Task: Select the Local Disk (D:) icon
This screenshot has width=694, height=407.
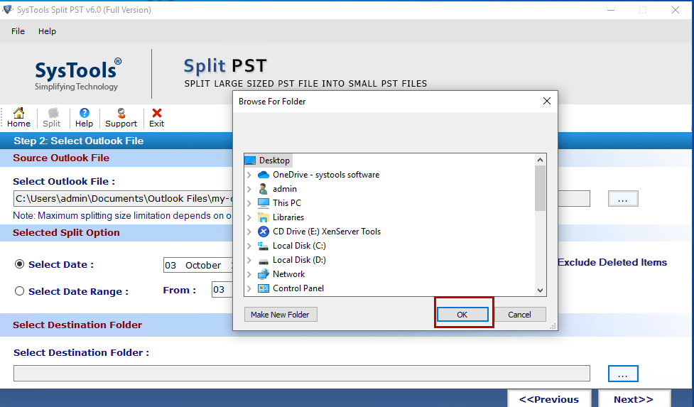Action: click(264, 260)
